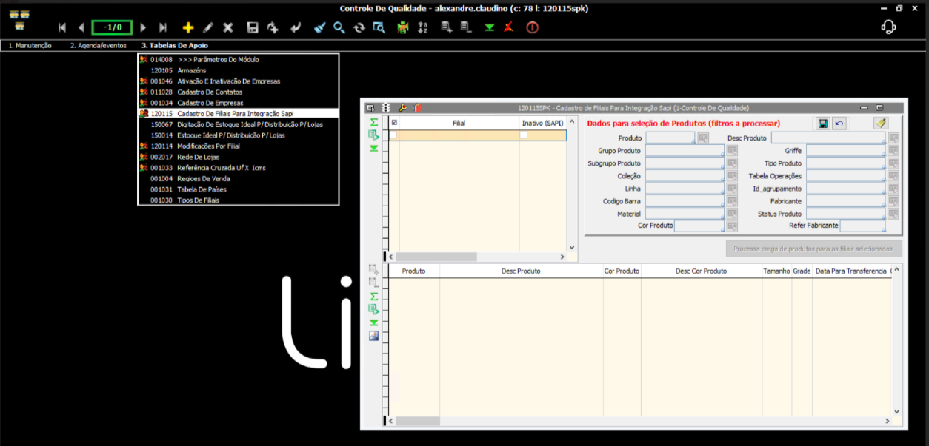
Task: Click the red power exit icon
Action: click(532, 27)
